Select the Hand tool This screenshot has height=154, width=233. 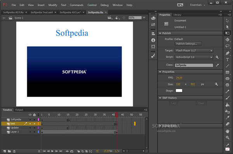pos(227,131)
